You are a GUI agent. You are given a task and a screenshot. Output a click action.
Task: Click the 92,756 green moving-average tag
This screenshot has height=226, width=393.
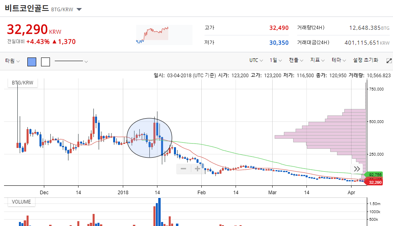374,175
